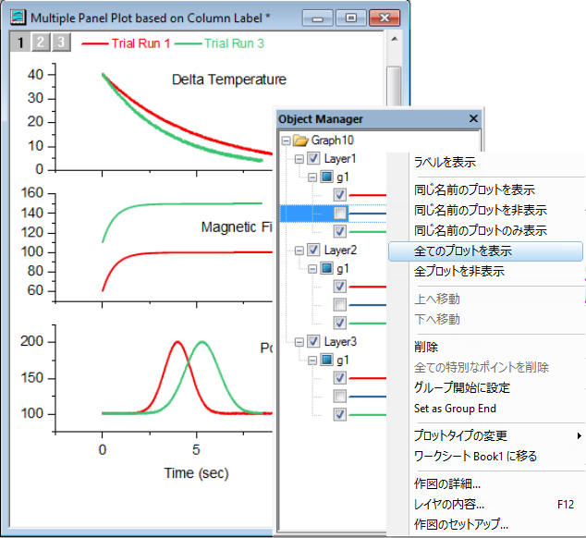This screenshot has height=538, width=586.
Task: Click the blue line sample in selected Layer1 row
Action: pos(367,214)
